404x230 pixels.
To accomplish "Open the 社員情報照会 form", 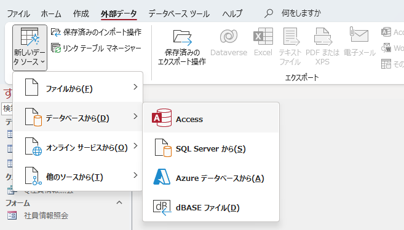I will 46,215.
